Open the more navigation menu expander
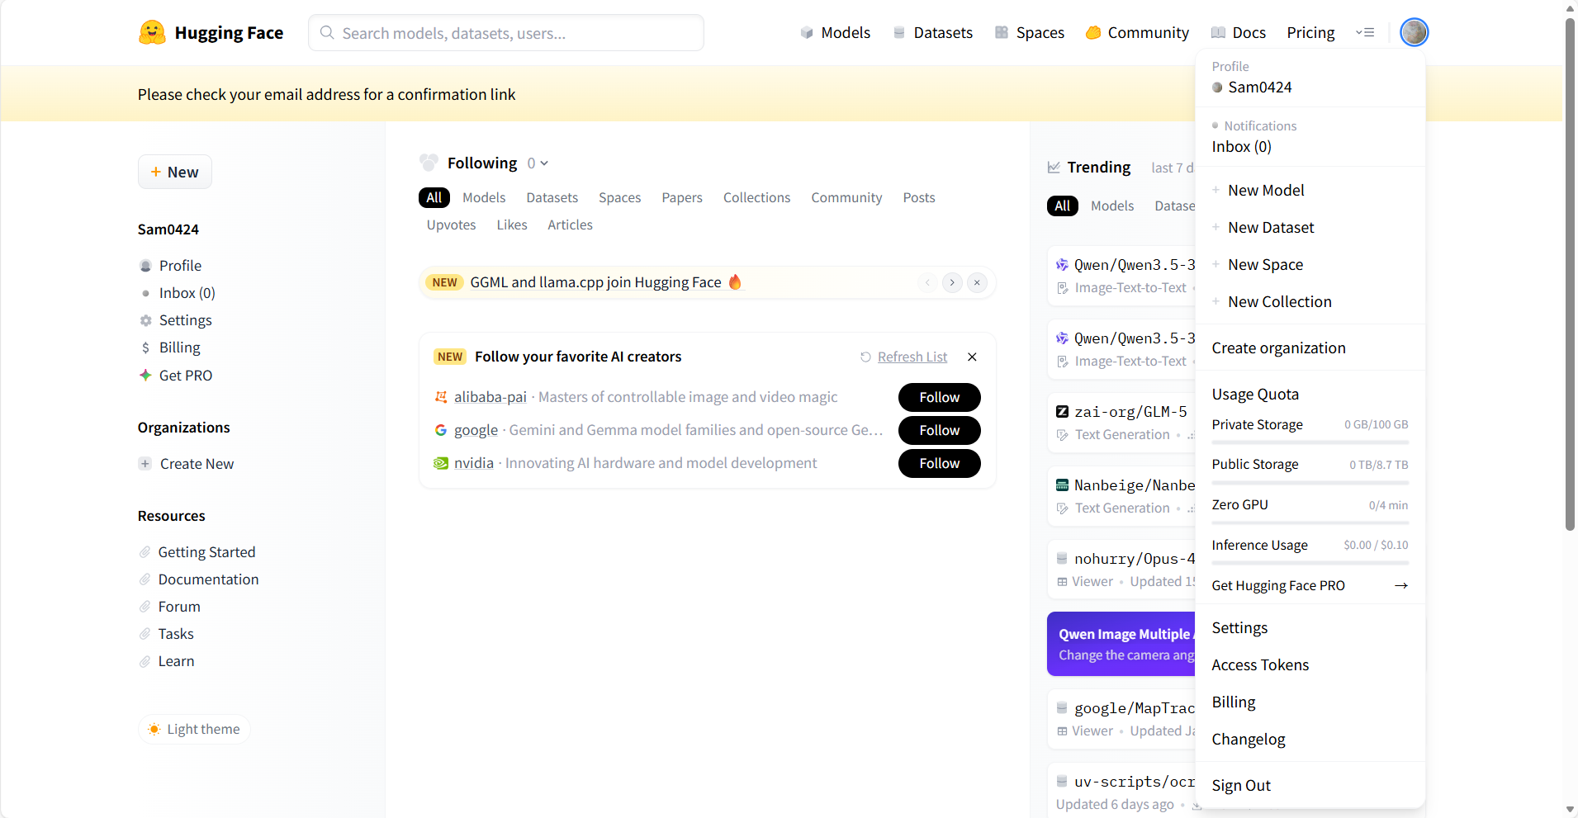 [1365, 33]
